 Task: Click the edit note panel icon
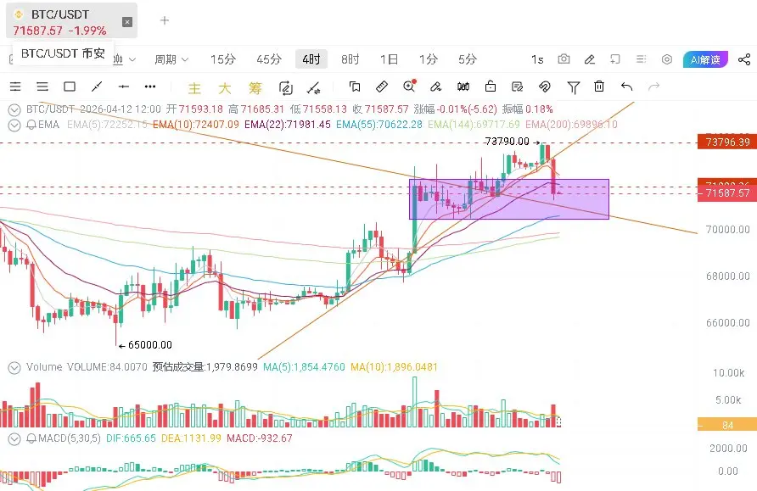(518, 86)
